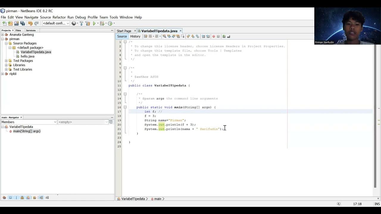
Task: Open the Debug menu
Action: (80, 17)
